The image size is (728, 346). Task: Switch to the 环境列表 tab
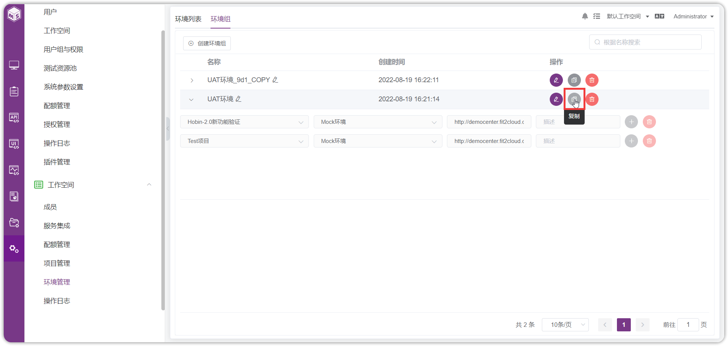(188, 19)
